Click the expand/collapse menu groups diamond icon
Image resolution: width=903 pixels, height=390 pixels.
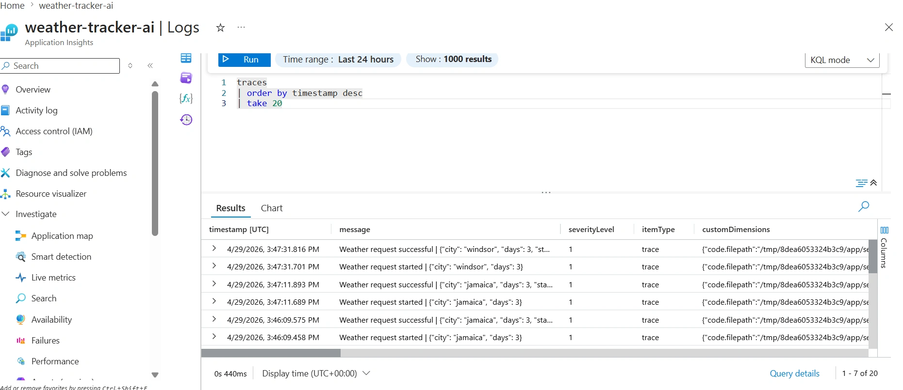point(130,66)
